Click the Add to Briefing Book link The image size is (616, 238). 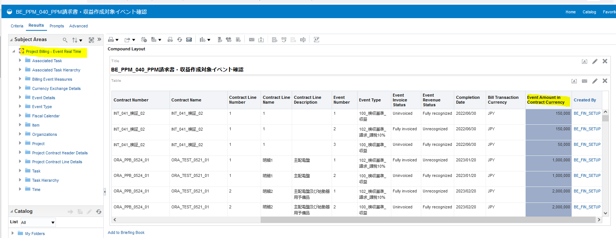[126, 232]
